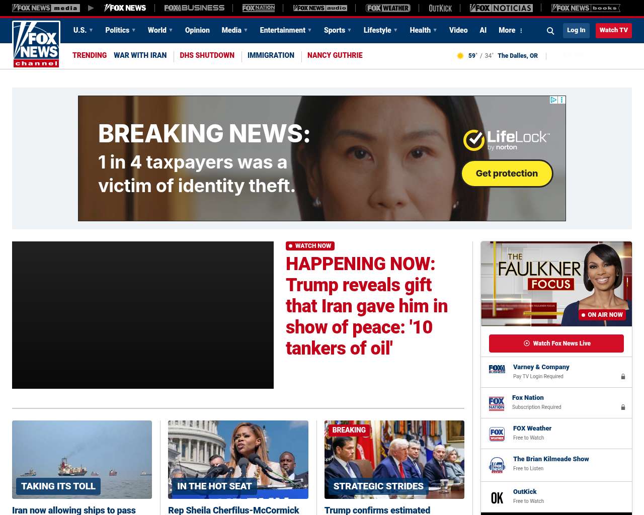This screenshot has height=515, width=644.
Task: Click the Fox Business icon beside Varney & Company
Action: 497,369
